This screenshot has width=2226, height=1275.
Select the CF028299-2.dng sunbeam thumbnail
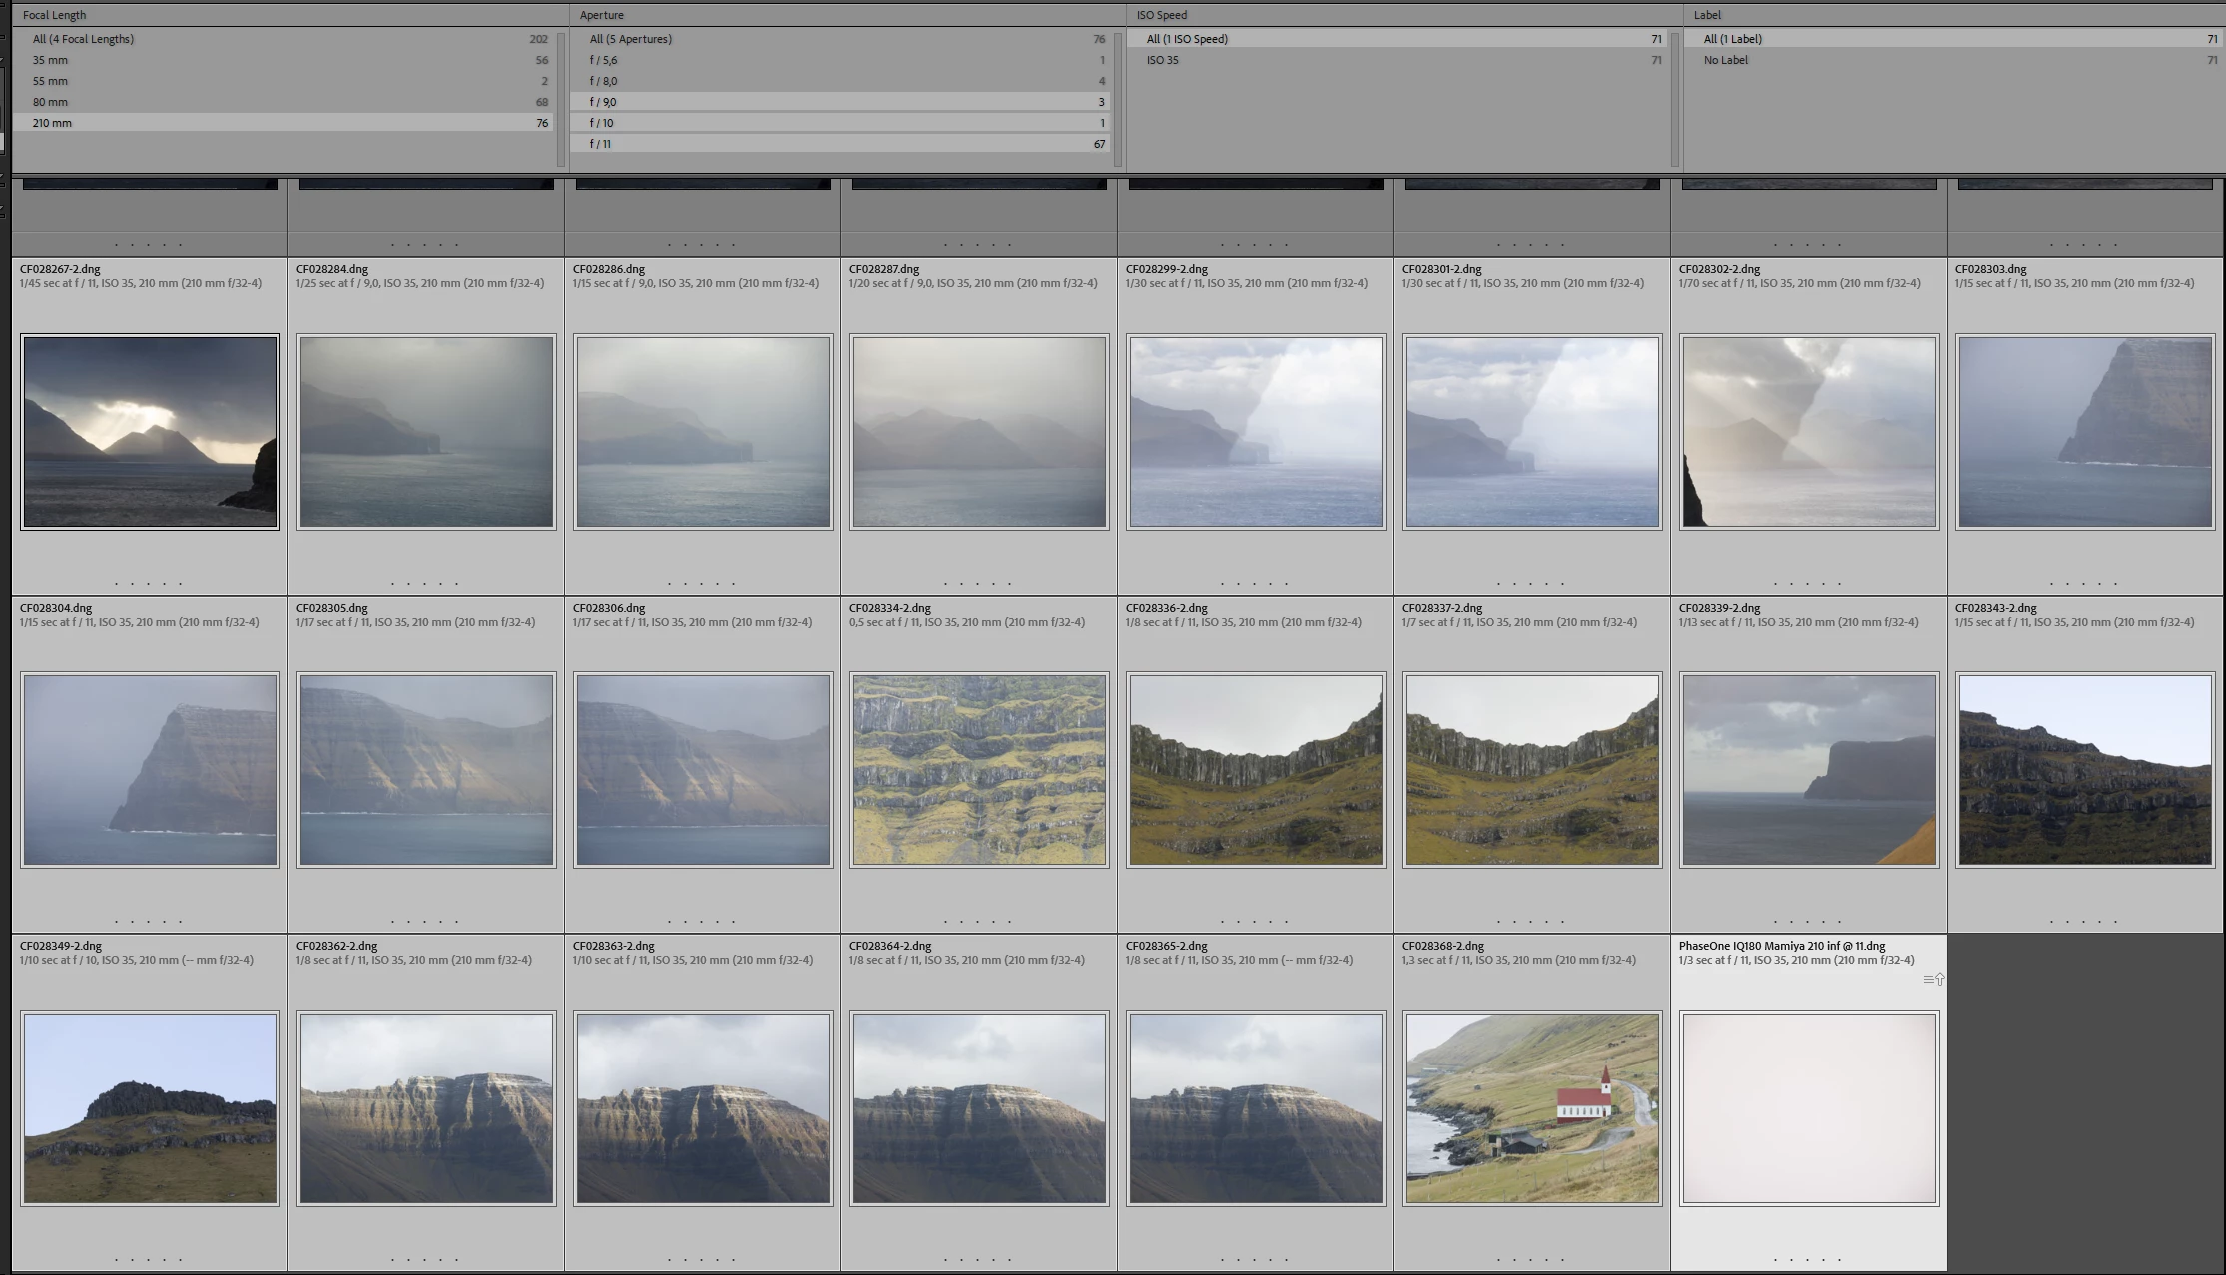(x=1256, y=432)
